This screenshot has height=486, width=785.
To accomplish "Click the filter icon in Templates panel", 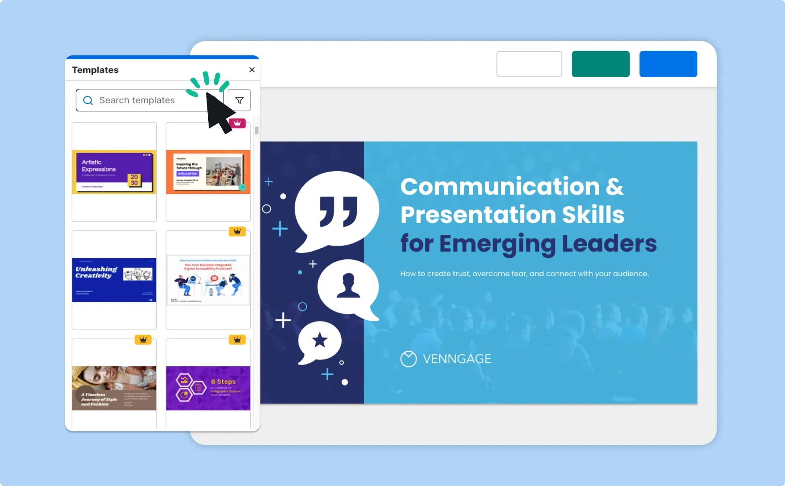I will click(240, 100).
